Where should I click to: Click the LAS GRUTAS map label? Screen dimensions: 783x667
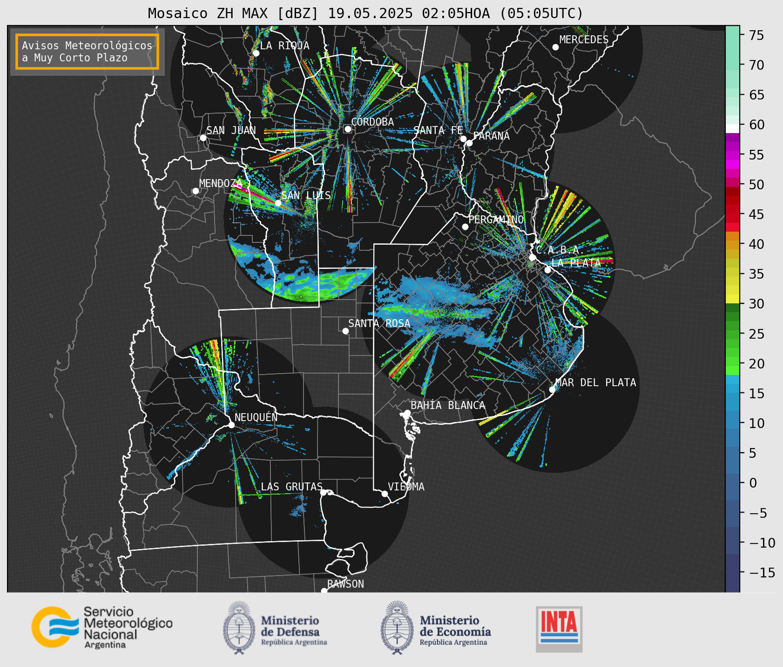pyautogui.click(x=291, y=487)
